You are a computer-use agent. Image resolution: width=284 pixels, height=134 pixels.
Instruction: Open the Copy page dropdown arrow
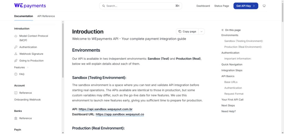[201, 31]
